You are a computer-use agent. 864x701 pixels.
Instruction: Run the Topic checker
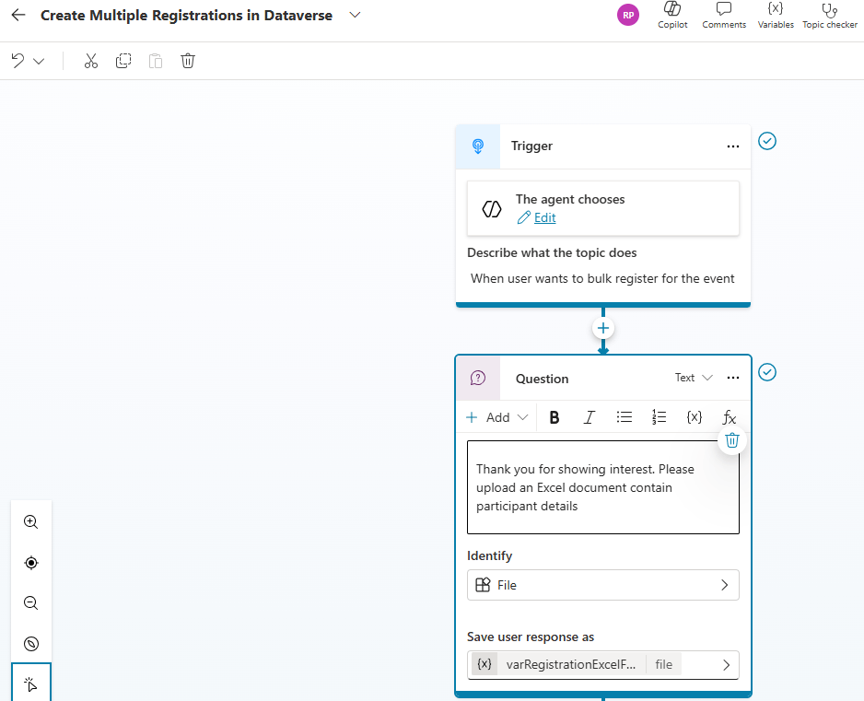829,15
